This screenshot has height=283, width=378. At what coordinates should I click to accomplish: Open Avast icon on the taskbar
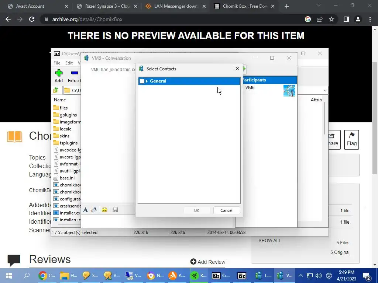click(177, 276)
